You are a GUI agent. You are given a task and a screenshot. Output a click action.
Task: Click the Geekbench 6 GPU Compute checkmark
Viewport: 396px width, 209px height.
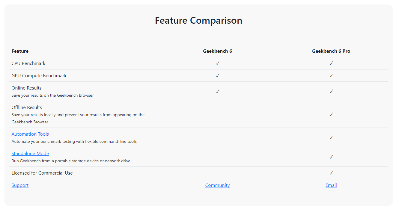tap(217, 76)
